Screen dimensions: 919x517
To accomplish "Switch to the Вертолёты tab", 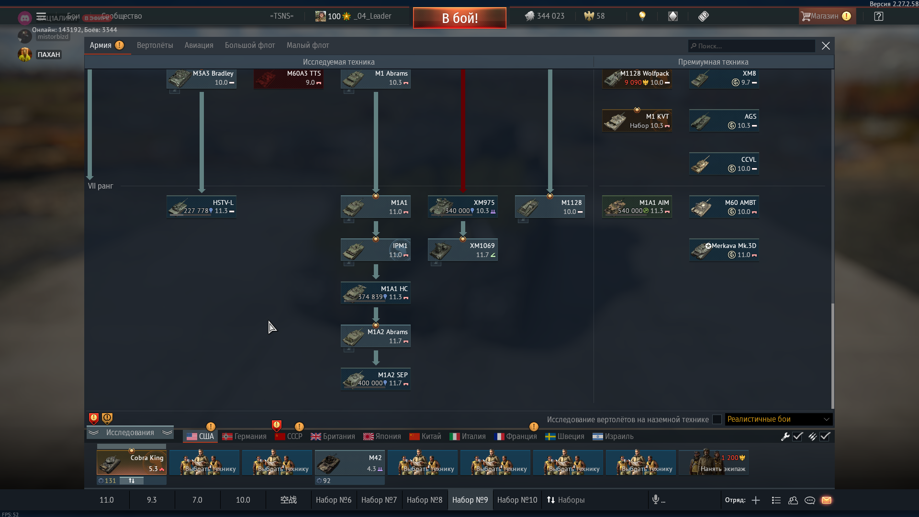I will pyautogui.click(x=155, y=45).
